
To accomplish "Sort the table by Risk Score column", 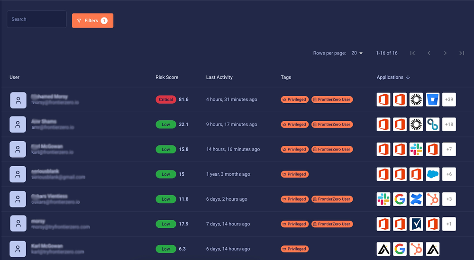I will (167, 77).
